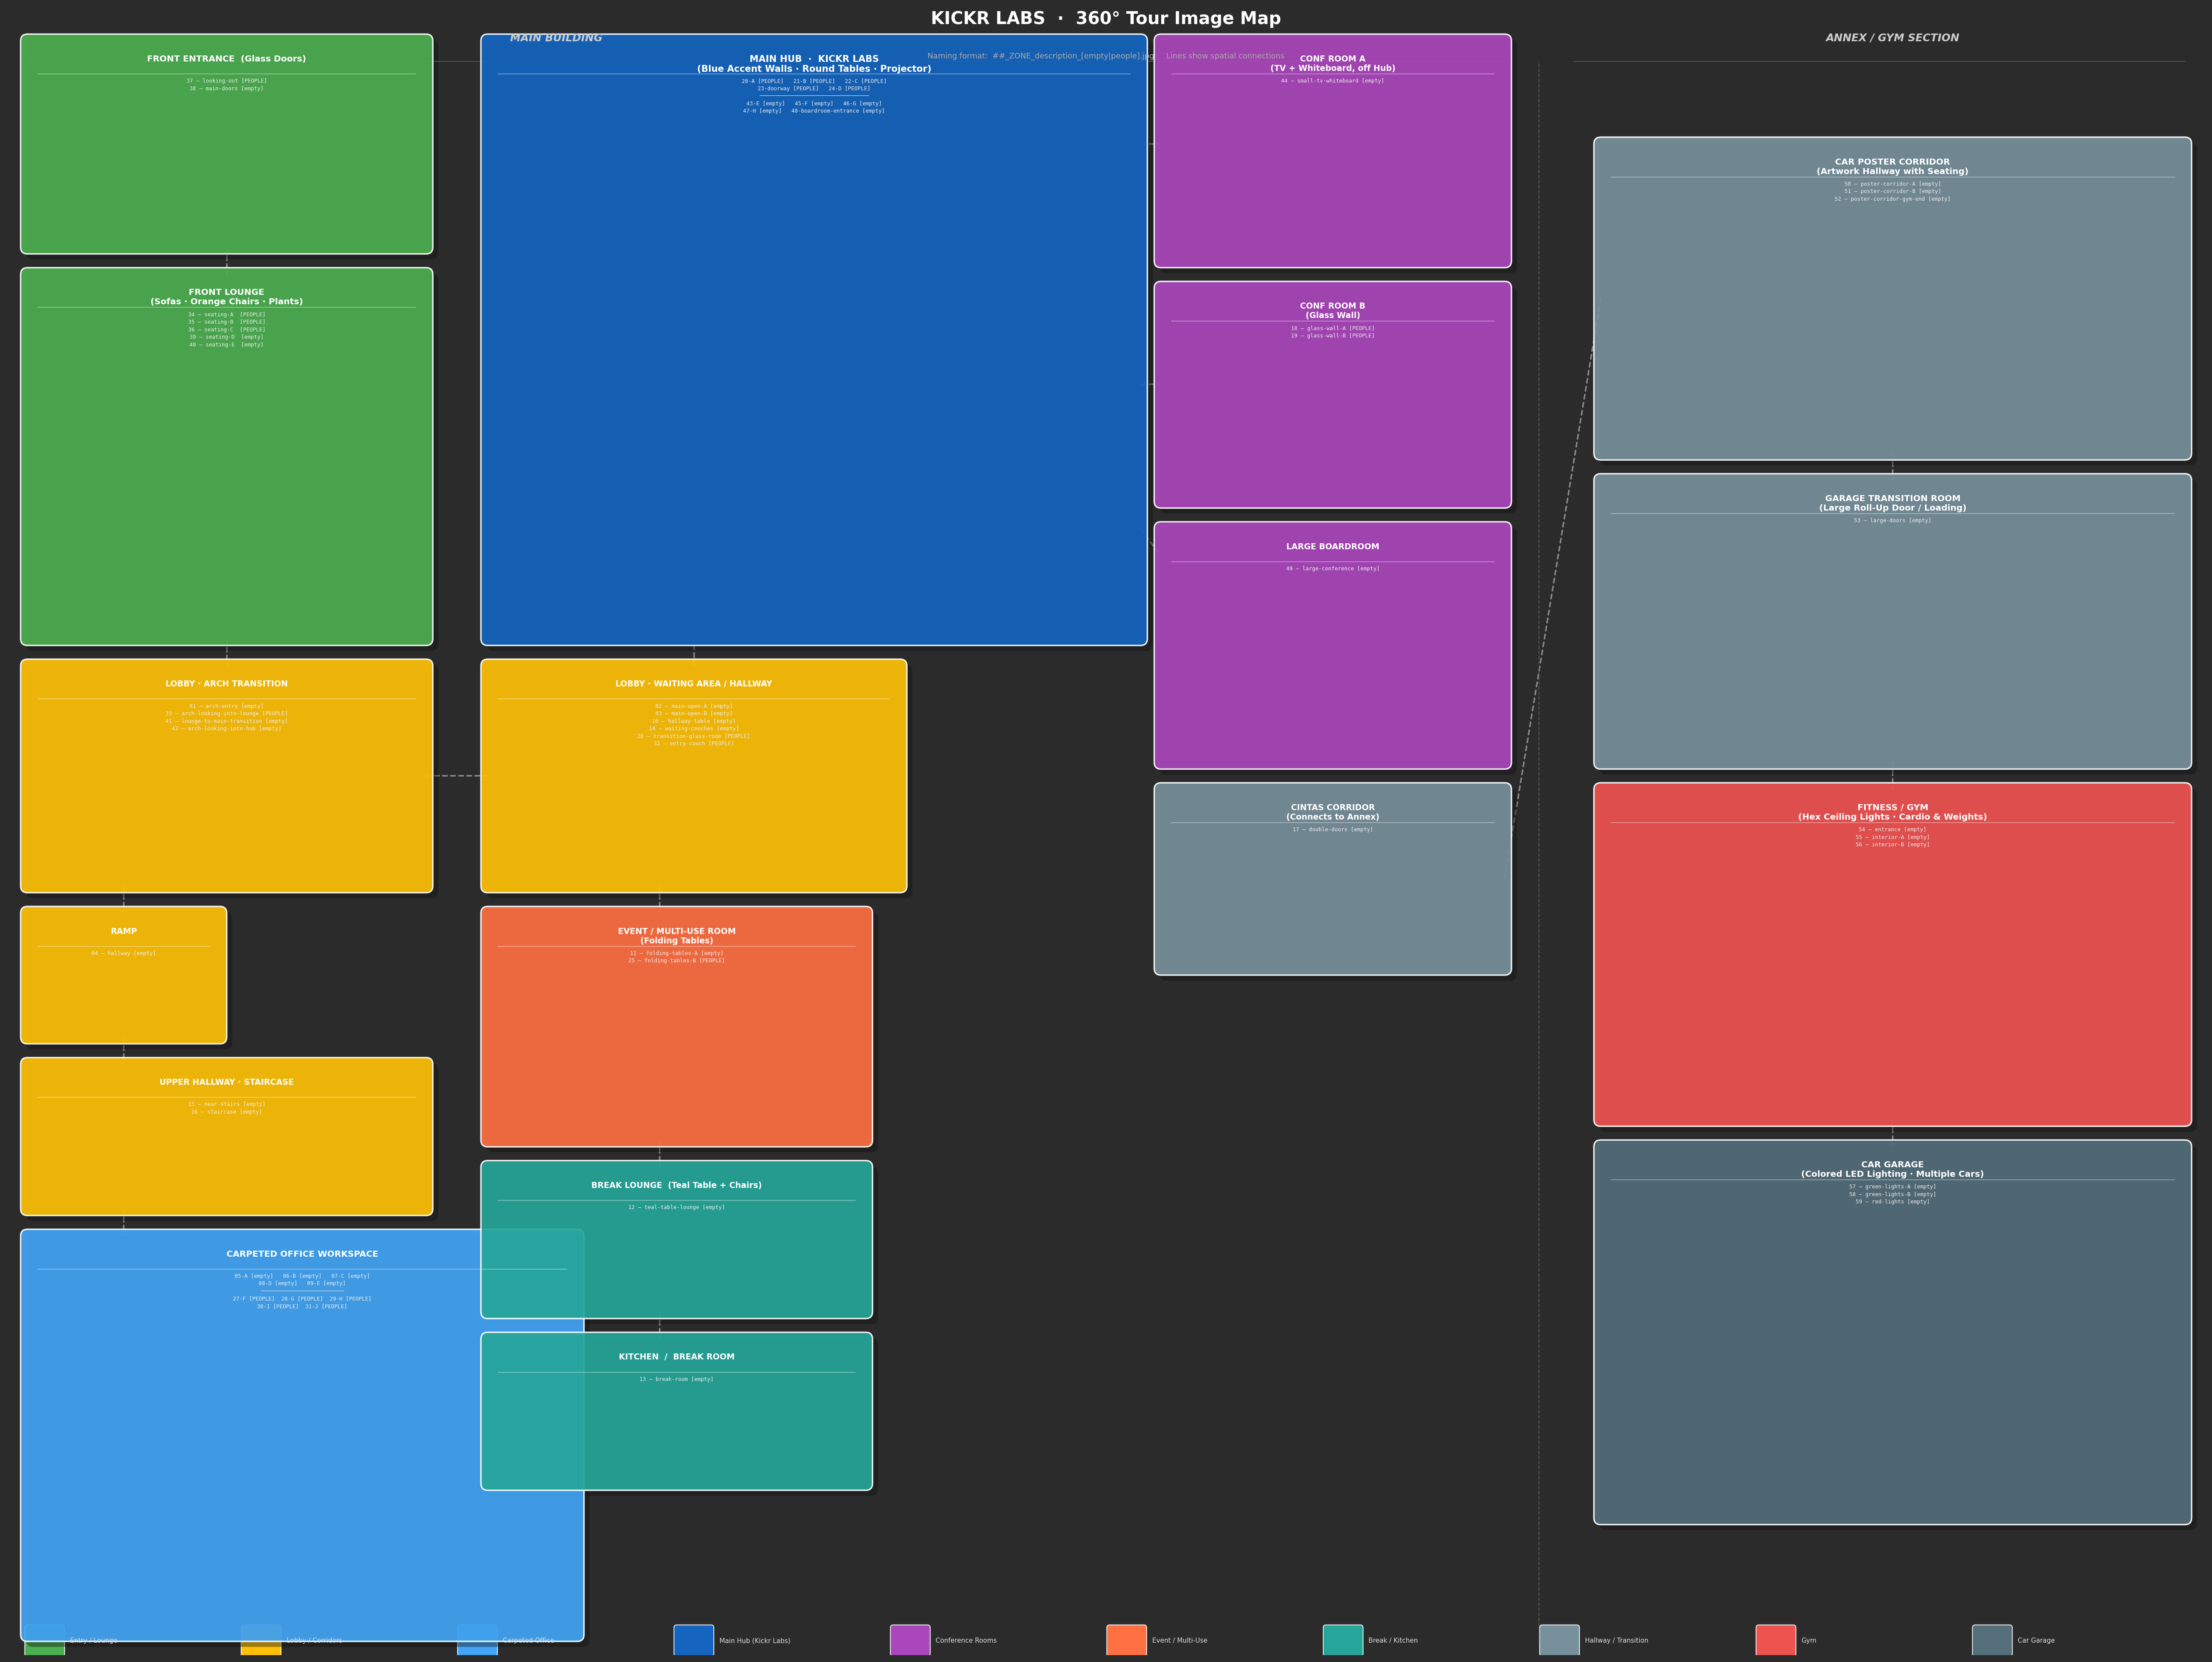The width and height of the screenshot is (2212, 1662).
Task: Click the '10 – hallway-table [empty]' entry
Action: (x=694, y=721)
